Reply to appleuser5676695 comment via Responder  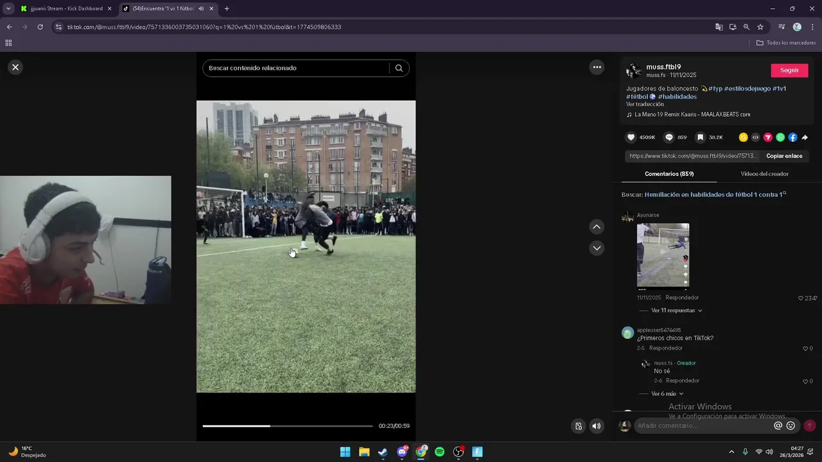point(666,348)
